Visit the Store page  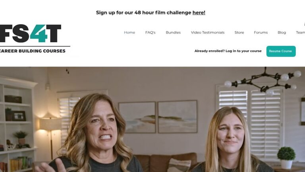pos(239,33)
